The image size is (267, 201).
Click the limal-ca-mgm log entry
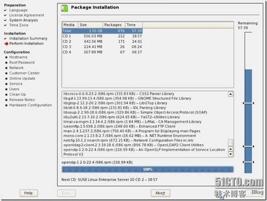133,122
